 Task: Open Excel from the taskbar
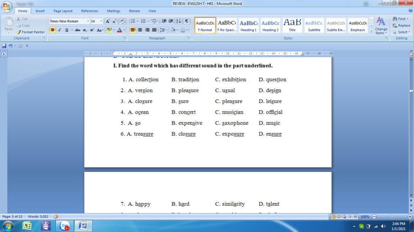[27, 226]
